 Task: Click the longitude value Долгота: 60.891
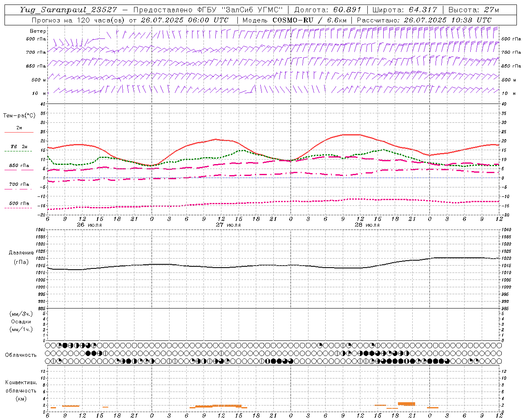click(x=328, y=10)
